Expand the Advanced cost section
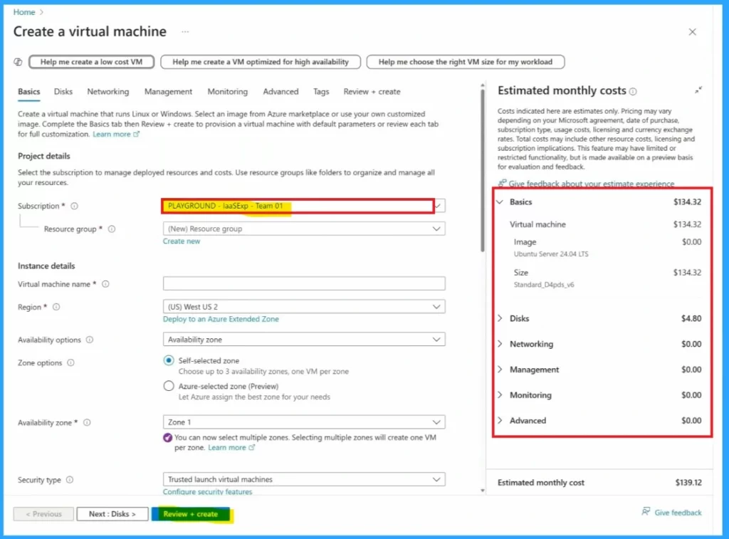 (500, 421)
